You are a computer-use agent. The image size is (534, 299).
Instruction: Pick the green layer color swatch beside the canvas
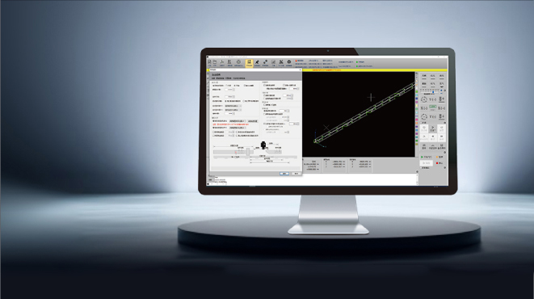417,91
